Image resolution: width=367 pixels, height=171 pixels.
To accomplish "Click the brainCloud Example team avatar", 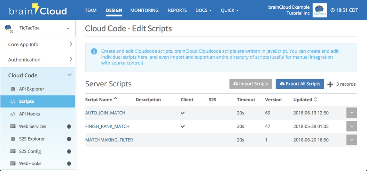I will pos(319,10).
